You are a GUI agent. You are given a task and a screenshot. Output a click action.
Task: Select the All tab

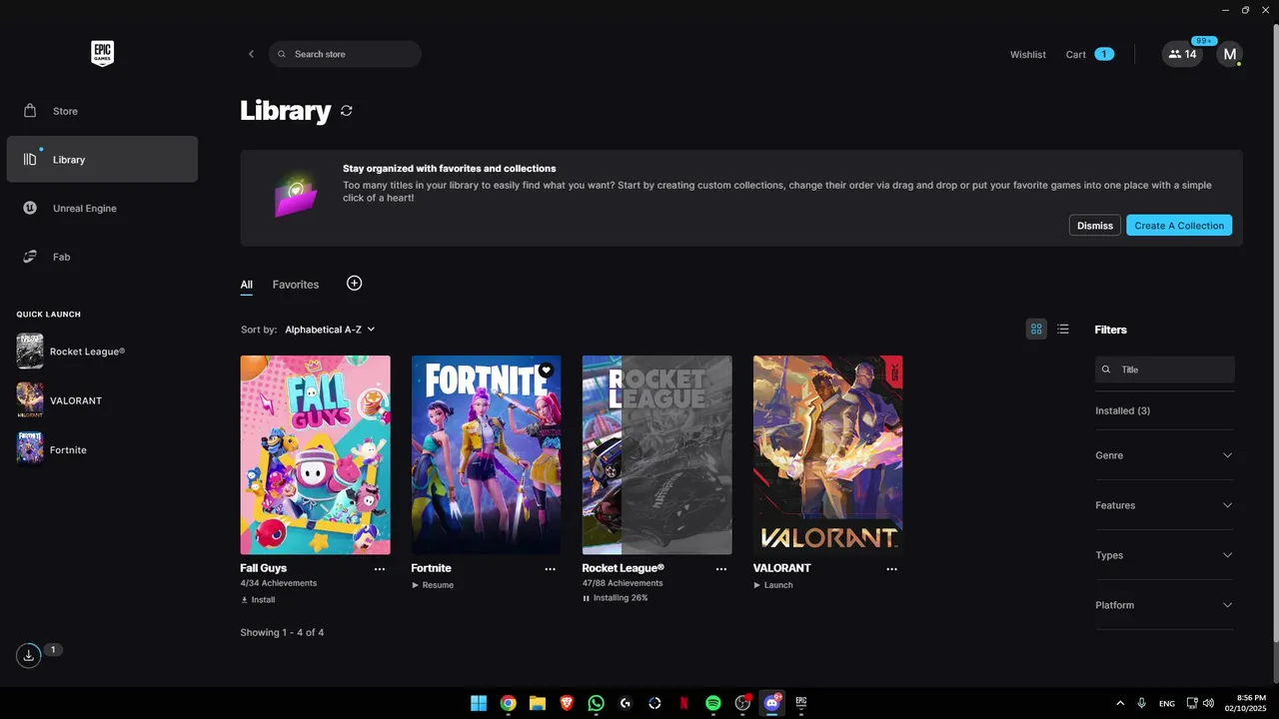[247, 285]
